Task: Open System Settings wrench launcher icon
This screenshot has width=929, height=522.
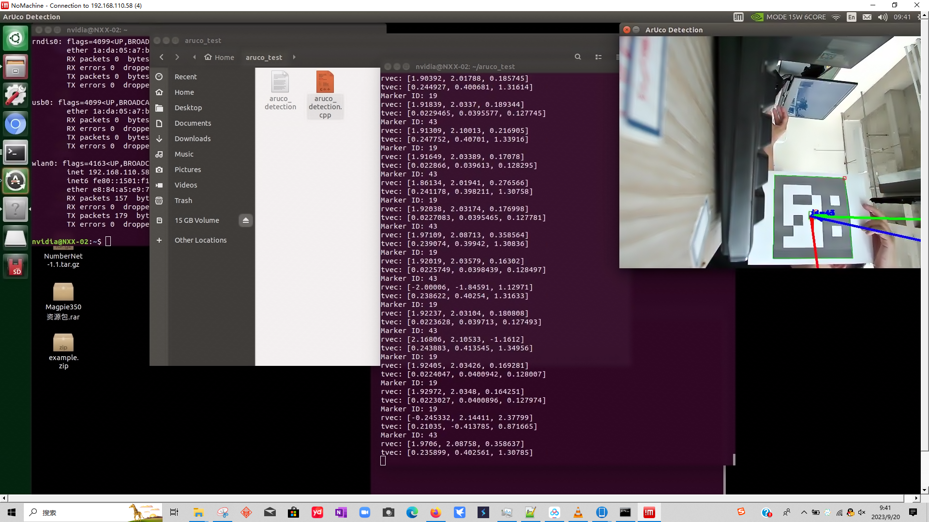Action: pos(15,95)
